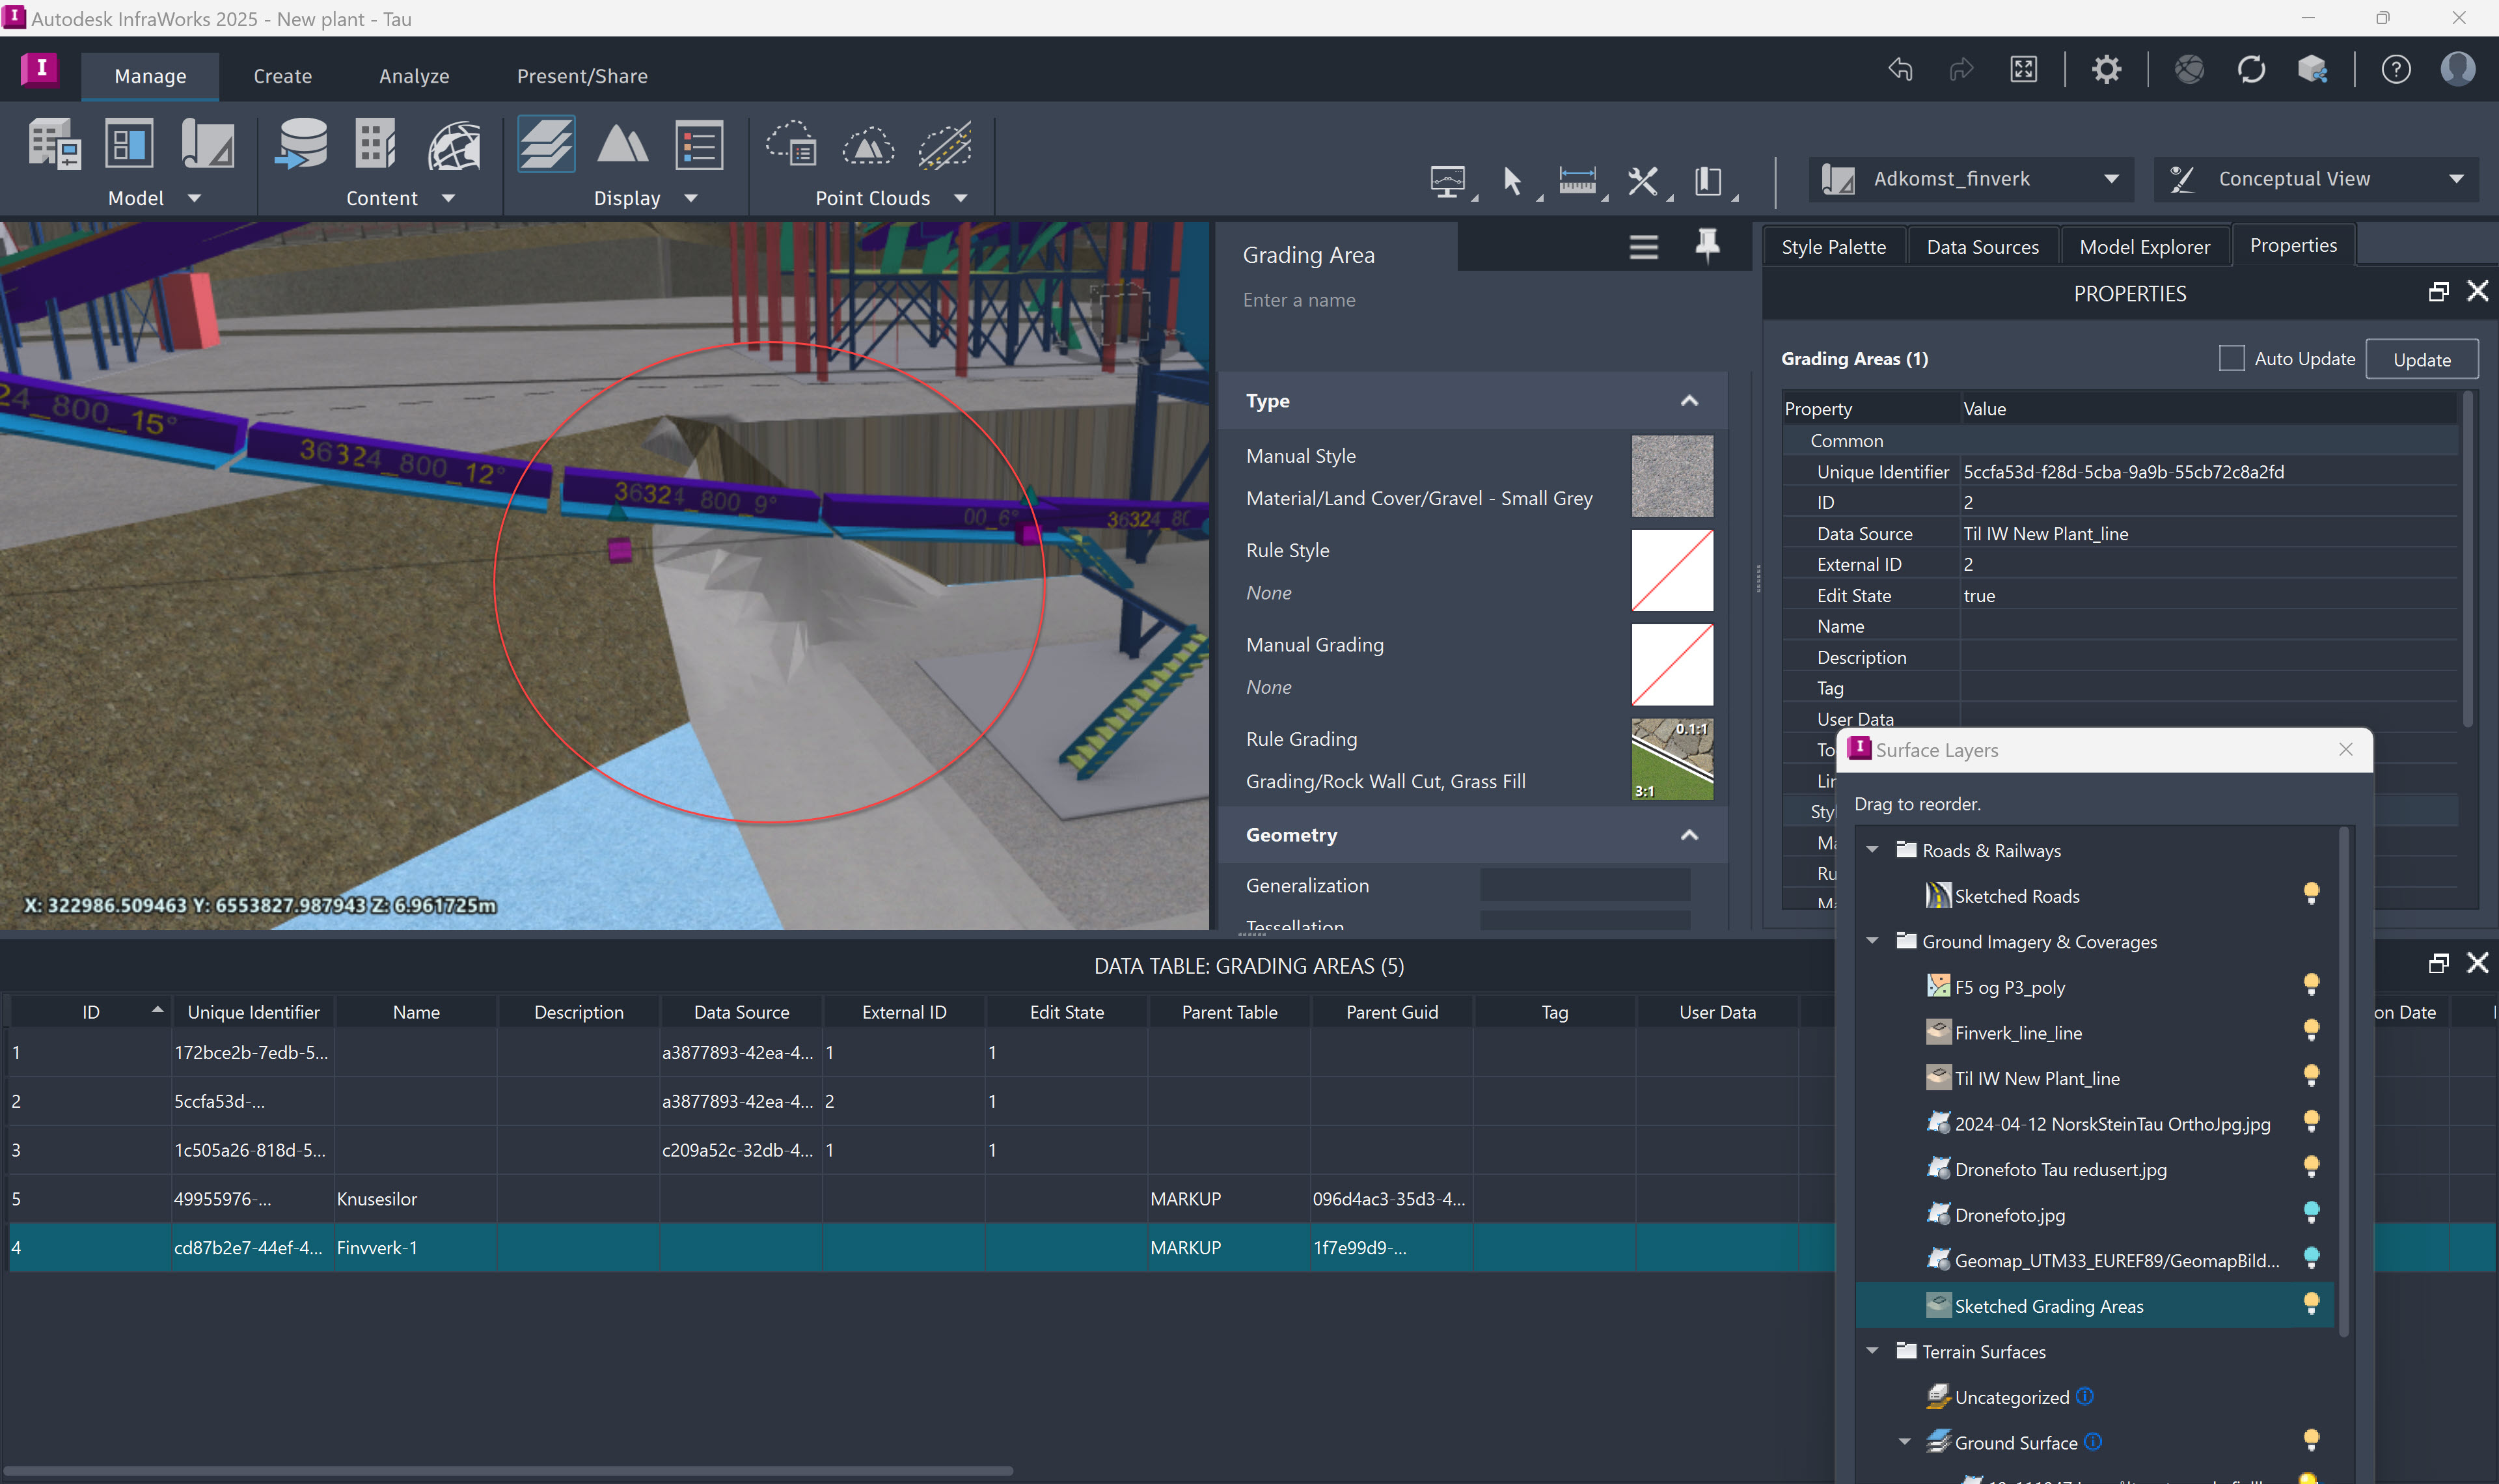The width and height of the screenshot is (2499, 1484).
Task: Click the Update button in Properties
Action: point(2421,358)
